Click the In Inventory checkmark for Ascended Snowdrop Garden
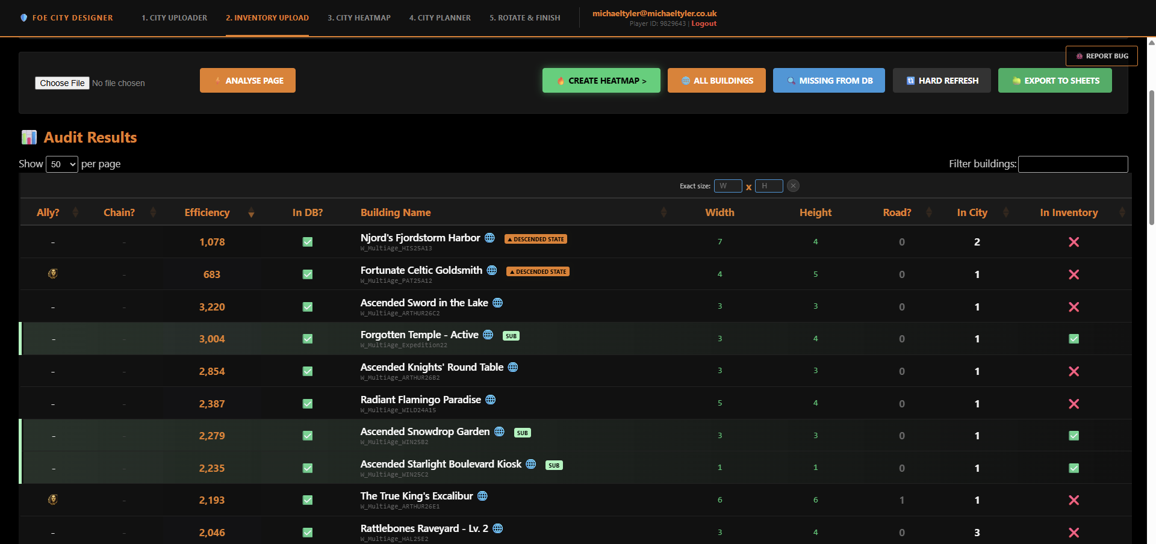Screen dimensions: 1156x544 (x=1074, y=436)
